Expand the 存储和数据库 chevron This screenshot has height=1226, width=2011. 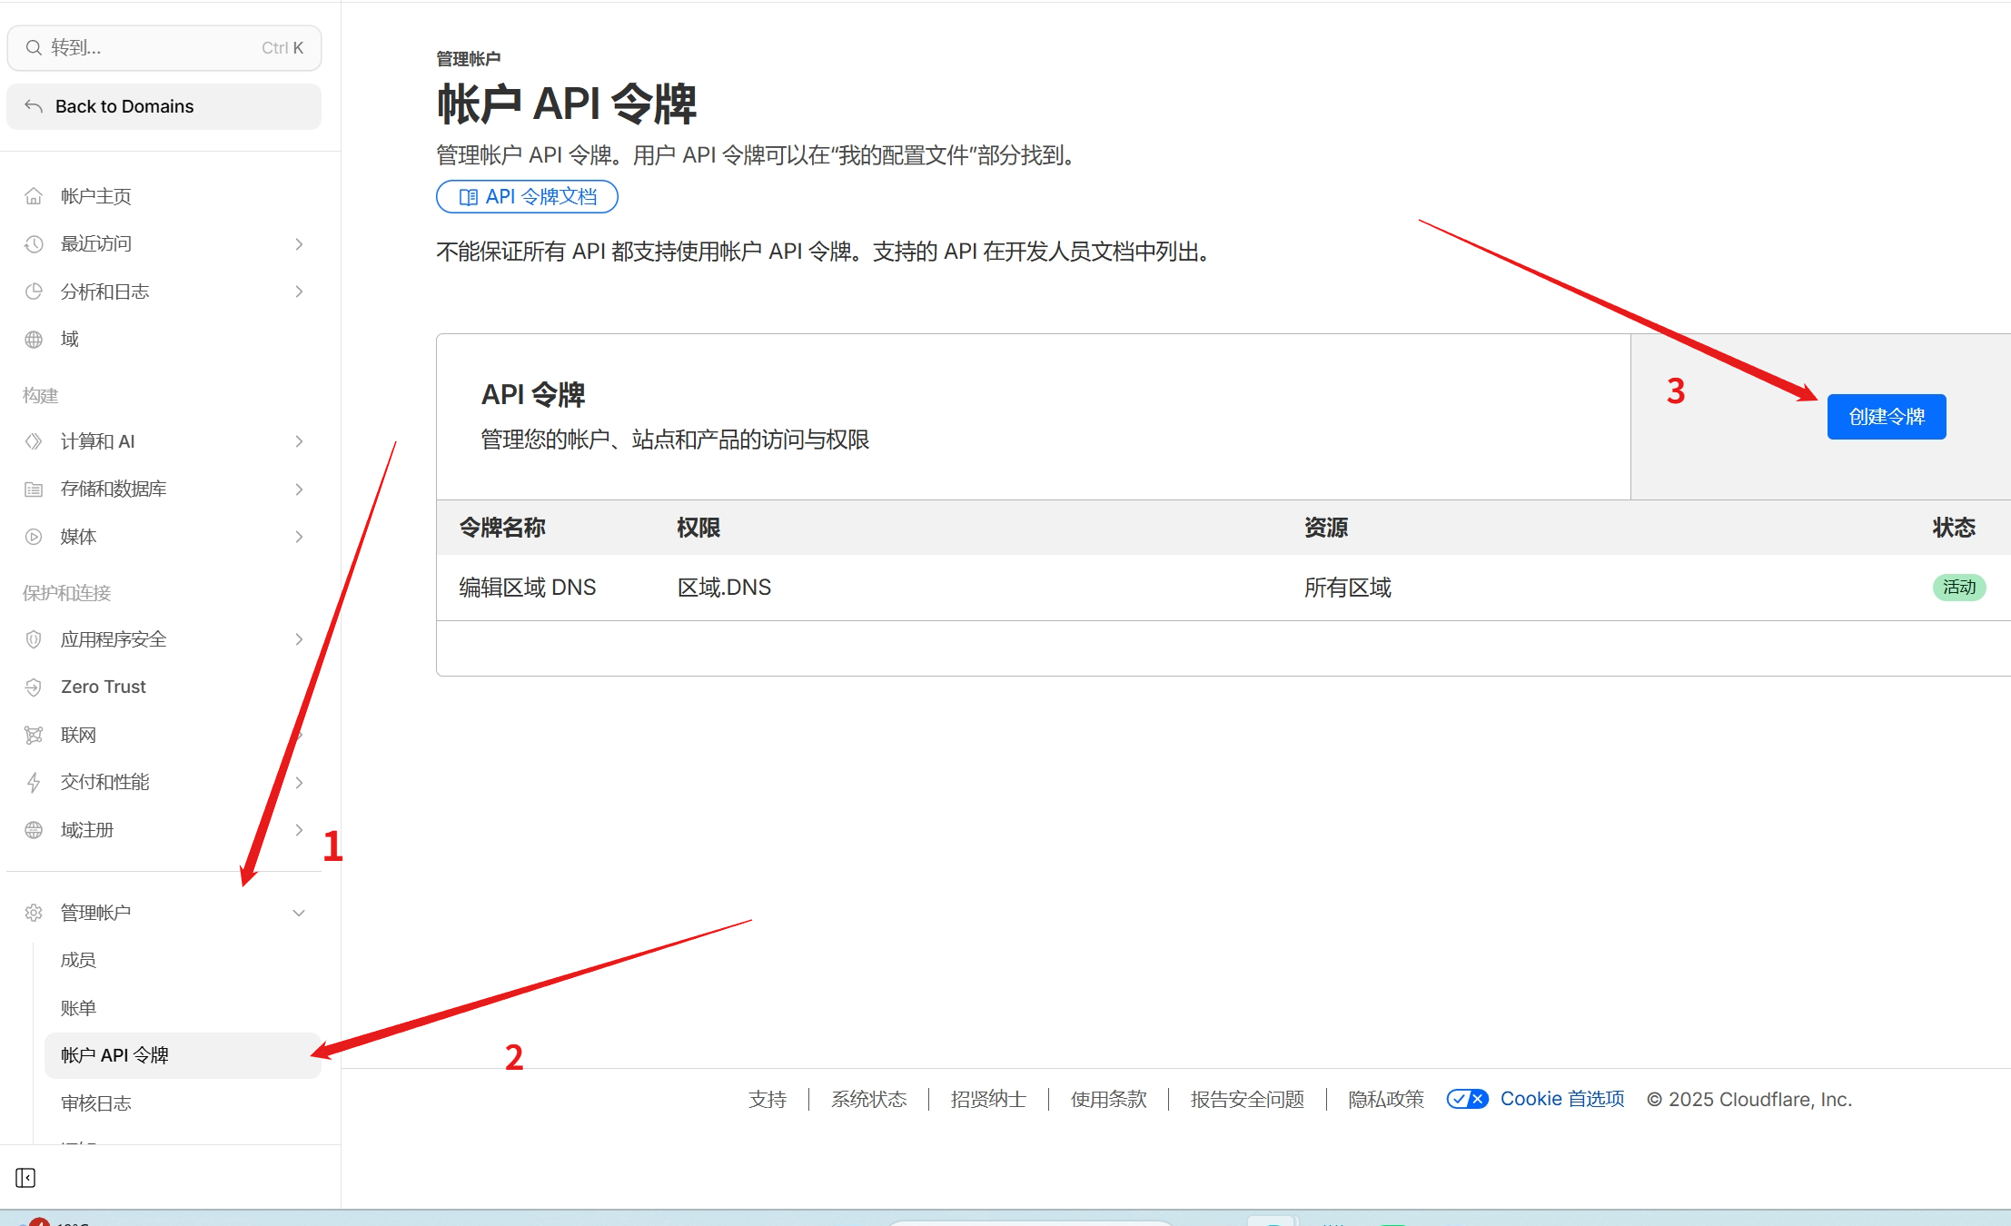point(299,489)
